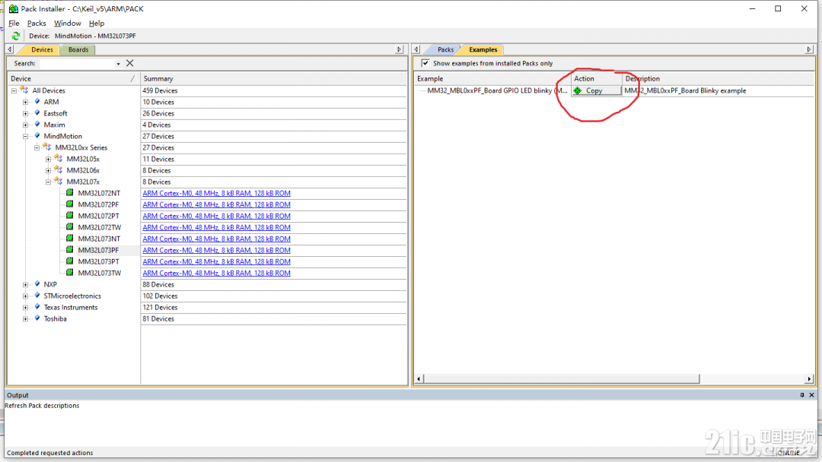Click inside the device Search field
The width and height of the screenshot is (822, 462).
pos(77,63)
